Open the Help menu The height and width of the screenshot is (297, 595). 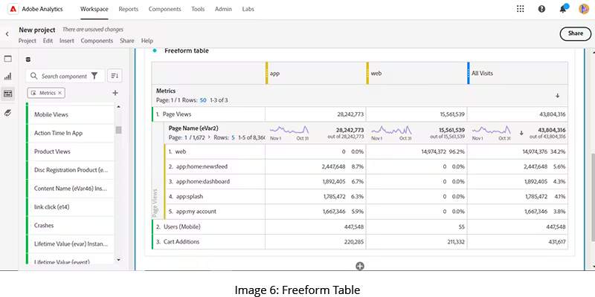point(147,41)
